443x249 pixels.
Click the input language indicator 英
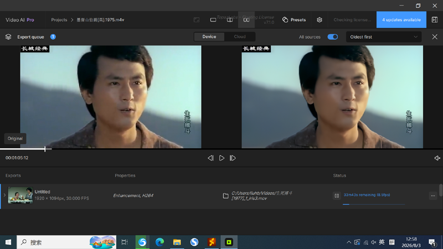tap(382, 242)
